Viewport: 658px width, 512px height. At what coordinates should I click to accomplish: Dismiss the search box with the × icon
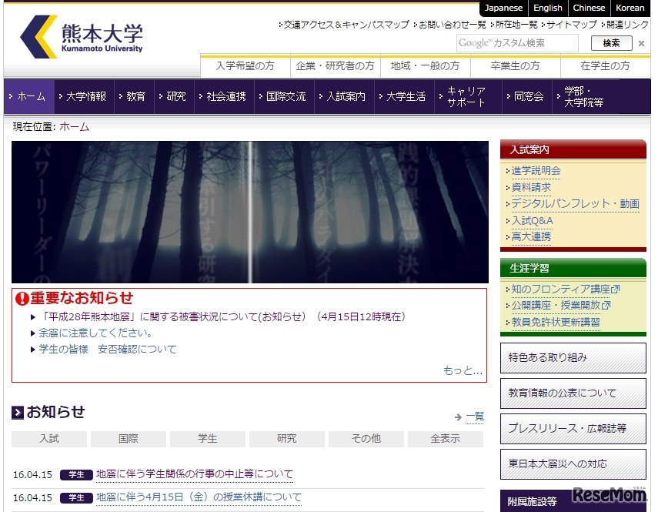641,43
